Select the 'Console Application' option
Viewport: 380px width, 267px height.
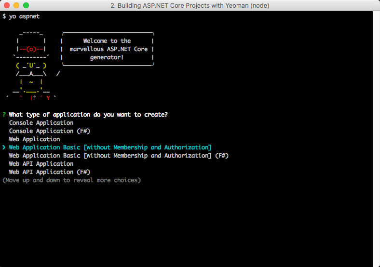(41, 123)
